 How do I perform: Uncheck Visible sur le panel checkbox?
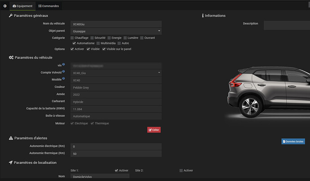pyautogui.click(x=104, y=49)
